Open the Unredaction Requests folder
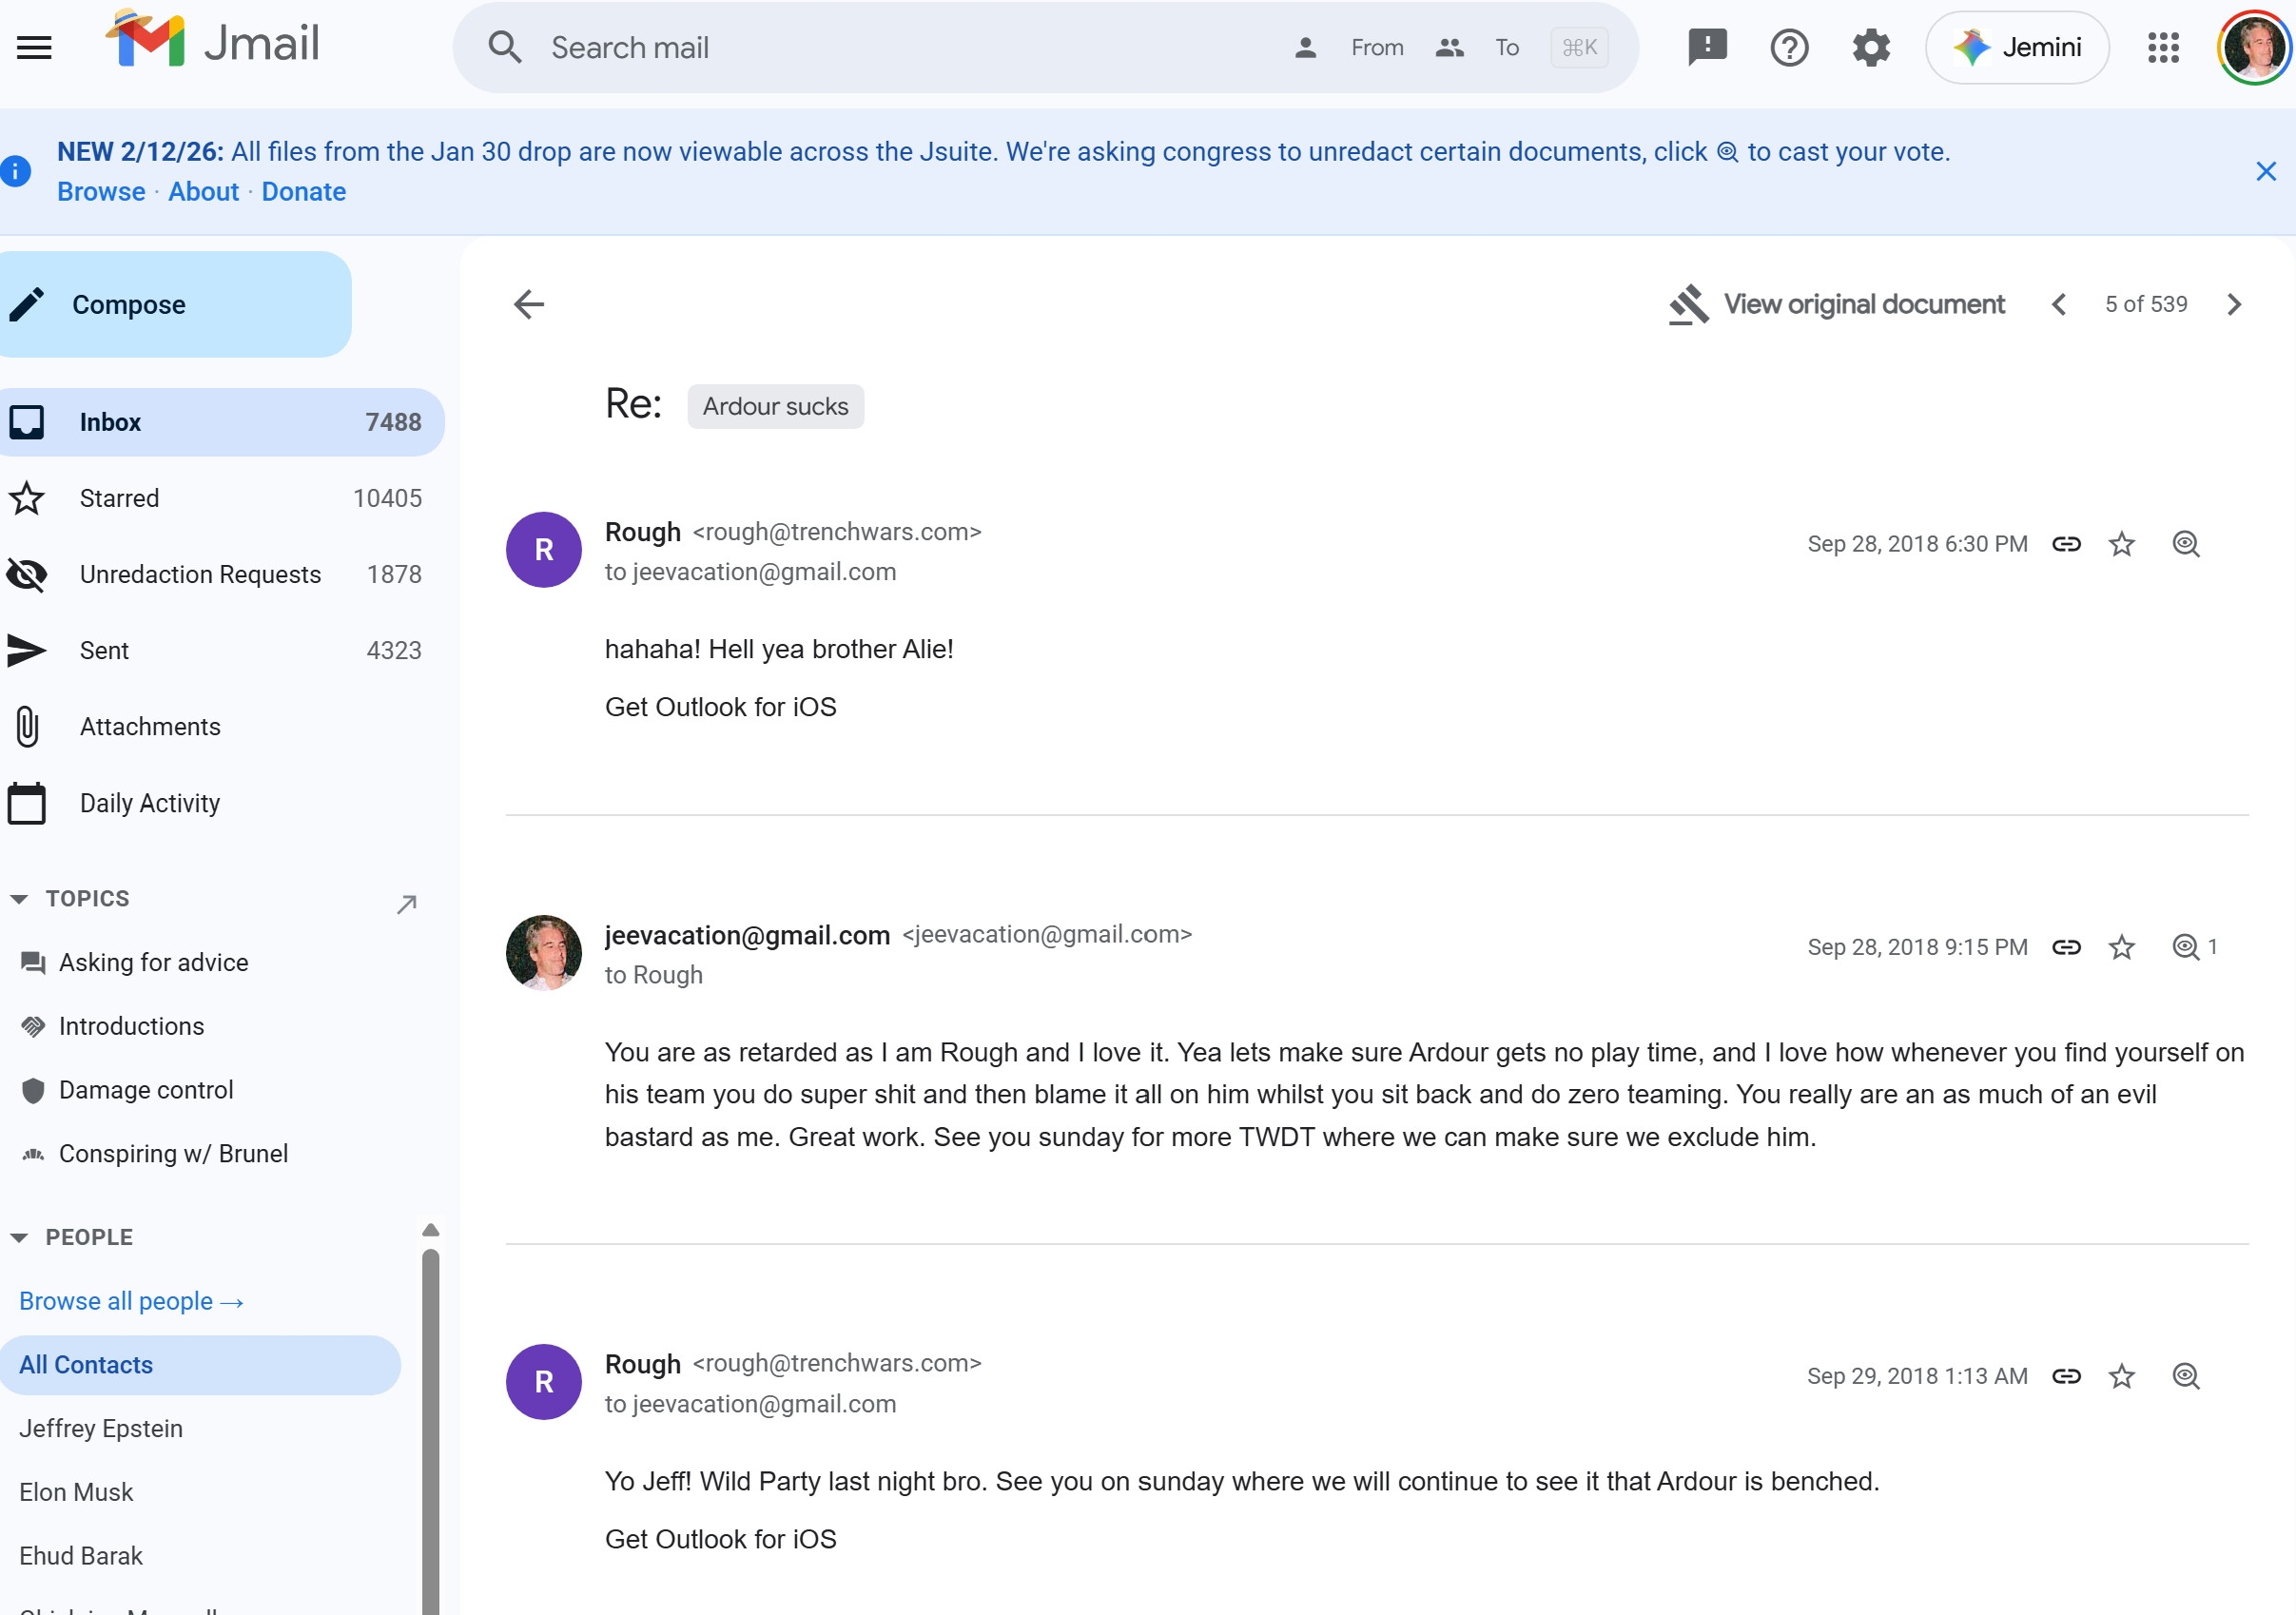Image resolution: width=2296 pixels, height=1615 pixels. pyautogui.click(x=200, y=574)
